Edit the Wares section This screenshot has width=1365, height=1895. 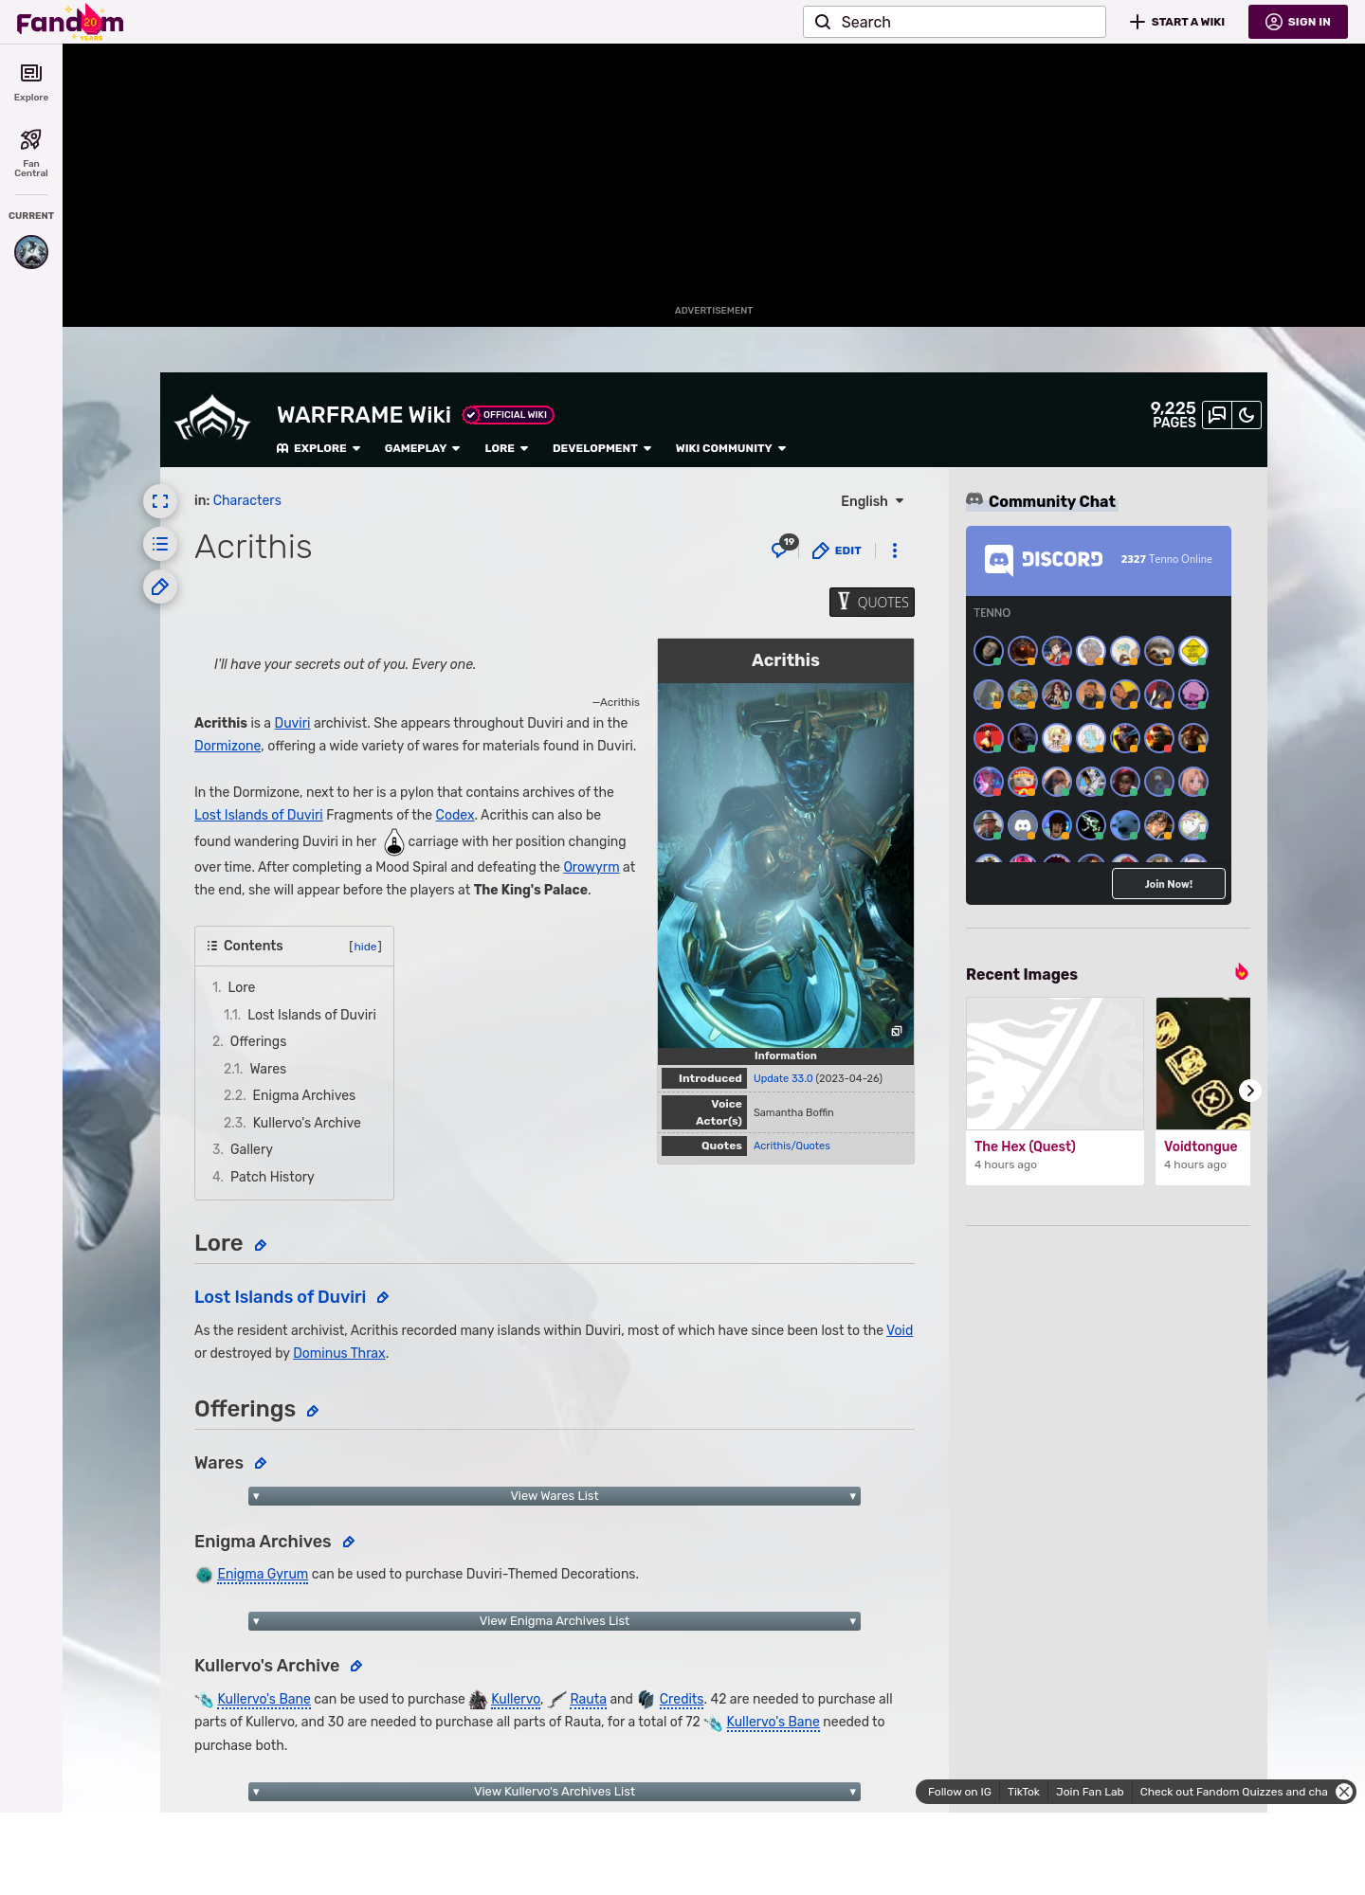(x=261, y=1464)
